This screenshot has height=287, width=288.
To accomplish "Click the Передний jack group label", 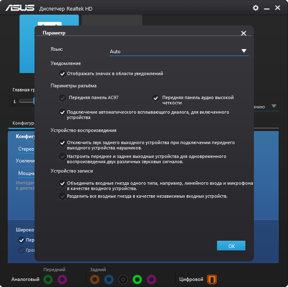I will pyautogui.click(x=54, y=270).
